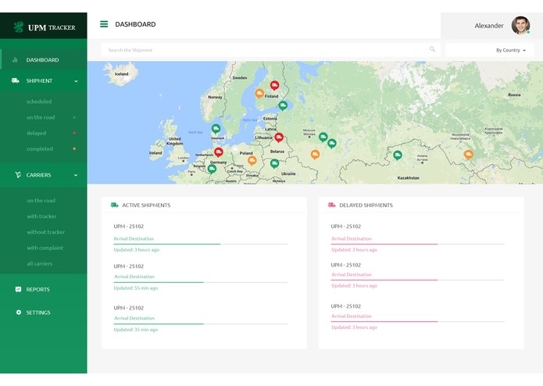This screenshot has height=386, width=543.
Task: Show carriers with complaint
Action: coord(45,248)
